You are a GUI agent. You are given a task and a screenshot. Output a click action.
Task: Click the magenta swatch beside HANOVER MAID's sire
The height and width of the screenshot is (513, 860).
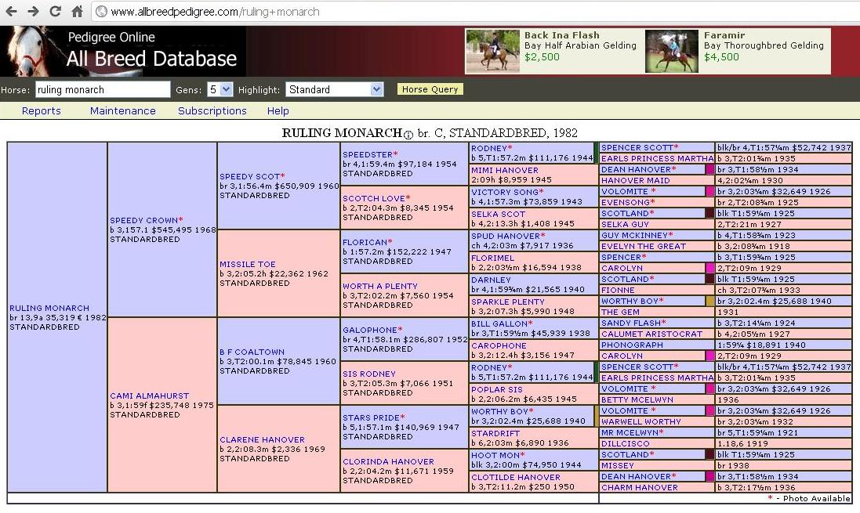pyautogui.click(x=710, y=169)
